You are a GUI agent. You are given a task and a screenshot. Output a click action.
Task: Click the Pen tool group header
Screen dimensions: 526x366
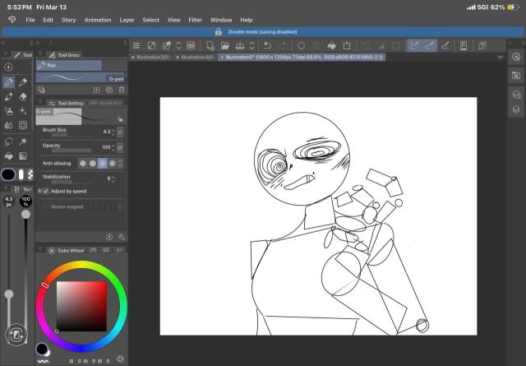point(69,65)
